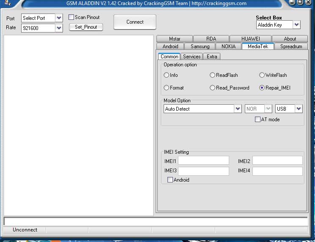The width and height of the screenshot is (315, 242).
Task: Click into the IMEI4 field
Action: click(277, 171)
